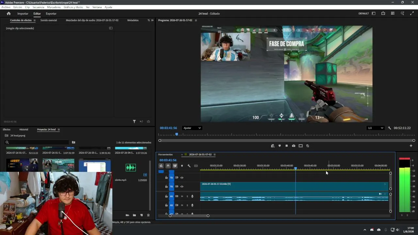The width and height of the screenshot is (418, 235).
Task: Open the Programa monitor panel menu
Action: [196, 20]
